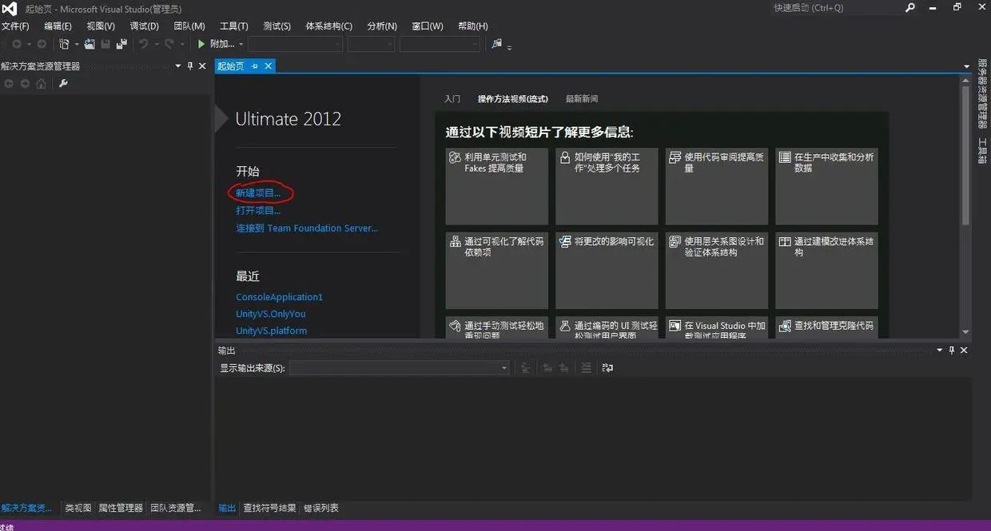Image resolution: width=991 pixels, height=531 pixels.
Task: Click Output clear all icon
Action: point(586,367)
